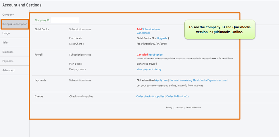Open the Company settings tab
This screenshot has width=279, height=137.
pyautogui.click(x=8, y=15)
